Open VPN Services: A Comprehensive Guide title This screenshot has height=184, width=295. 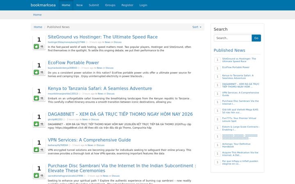tap(89, 140)
